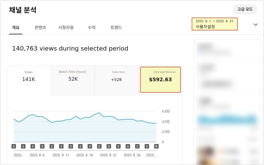The height and width of the screenshot is (165, 264).
Task: Select the 수익 tab
Action: (x=92, y=27)
